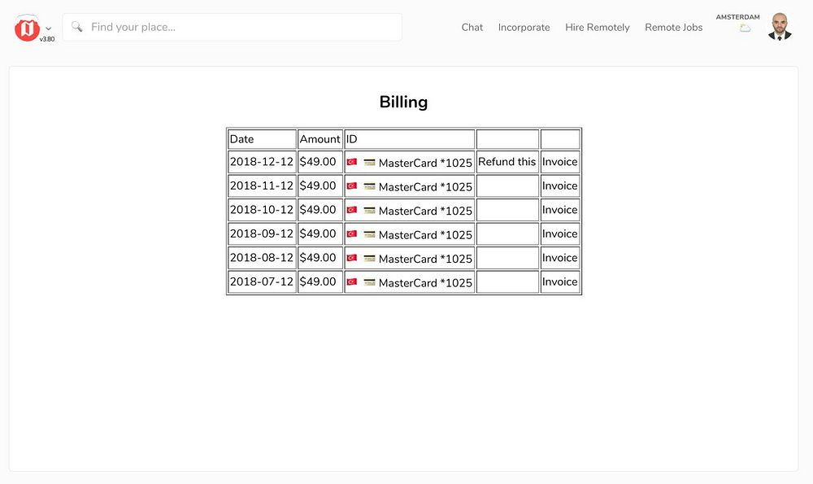This screenshot has height=484, width=813.
Task: Click the credit card icon in 2018-09-12 row
Action: click(369, 234)
